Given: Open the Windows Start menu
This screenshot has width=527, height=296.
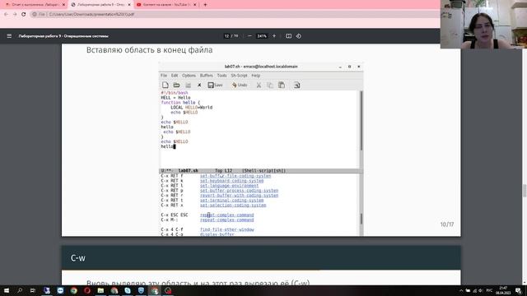Looking at the screenshot, I should pyautogui.click(x=7, y=290).
